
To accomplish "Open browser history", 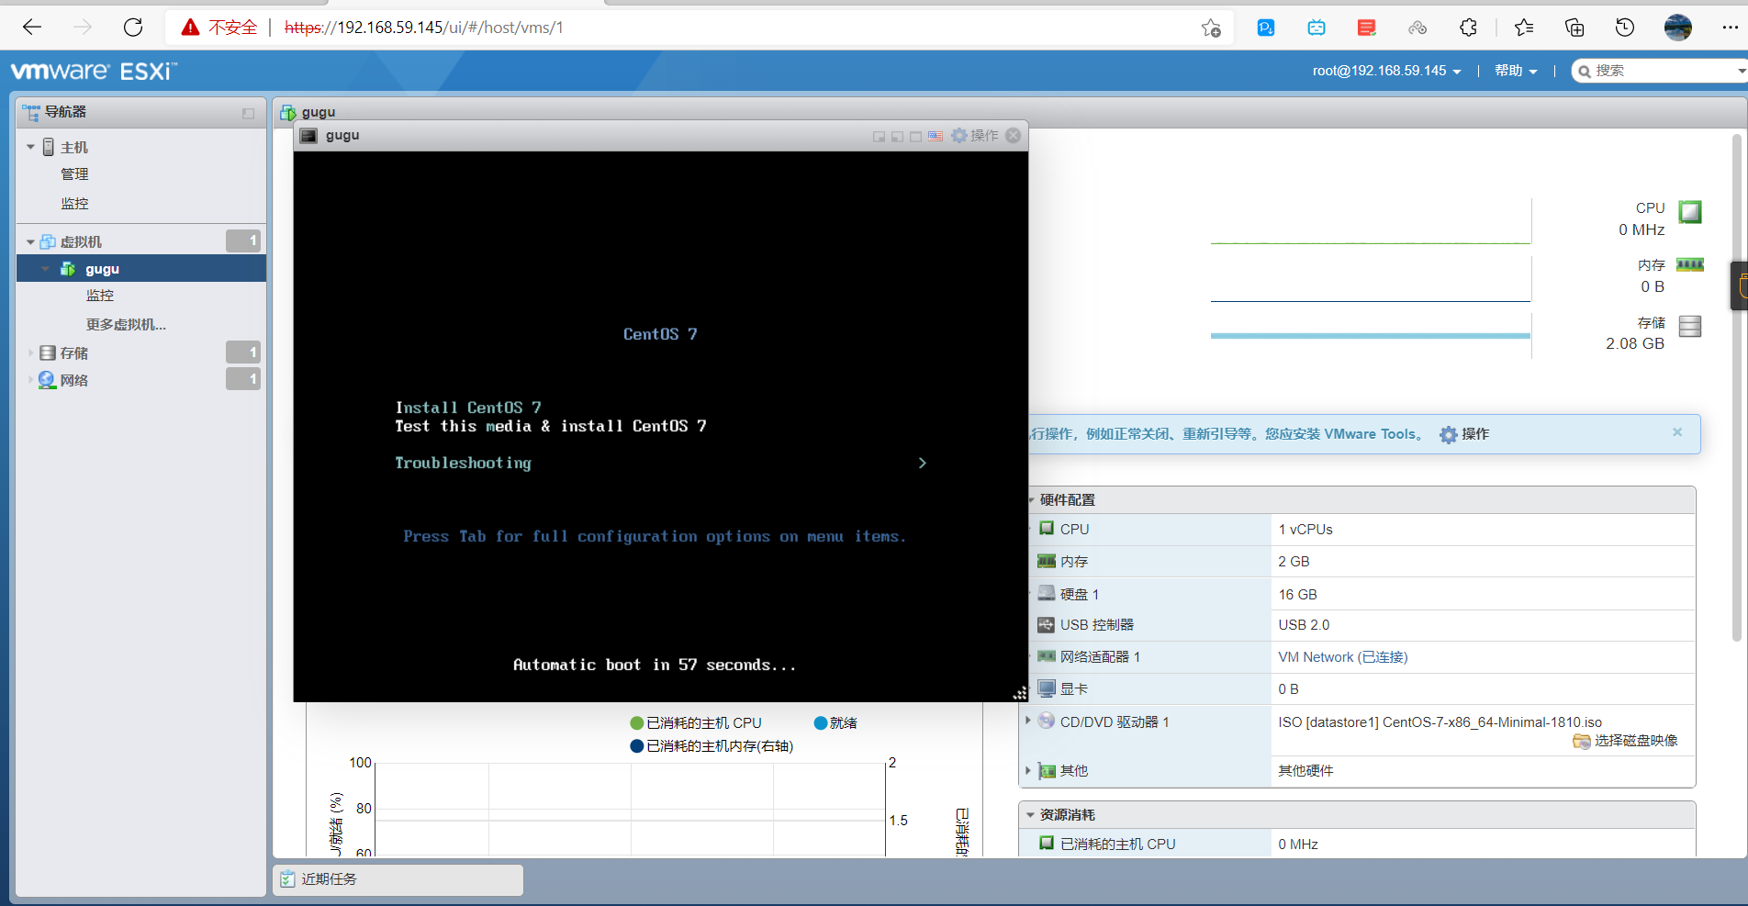I will click(x=1625, y=28).
